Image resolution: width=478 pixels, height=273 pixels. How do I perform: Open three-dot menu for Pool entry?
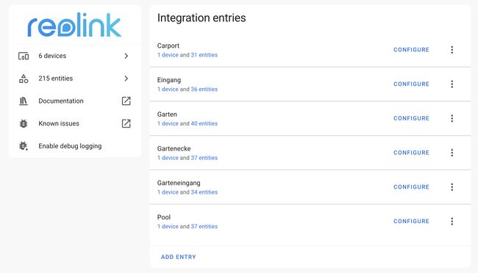(x=452, y=221)
